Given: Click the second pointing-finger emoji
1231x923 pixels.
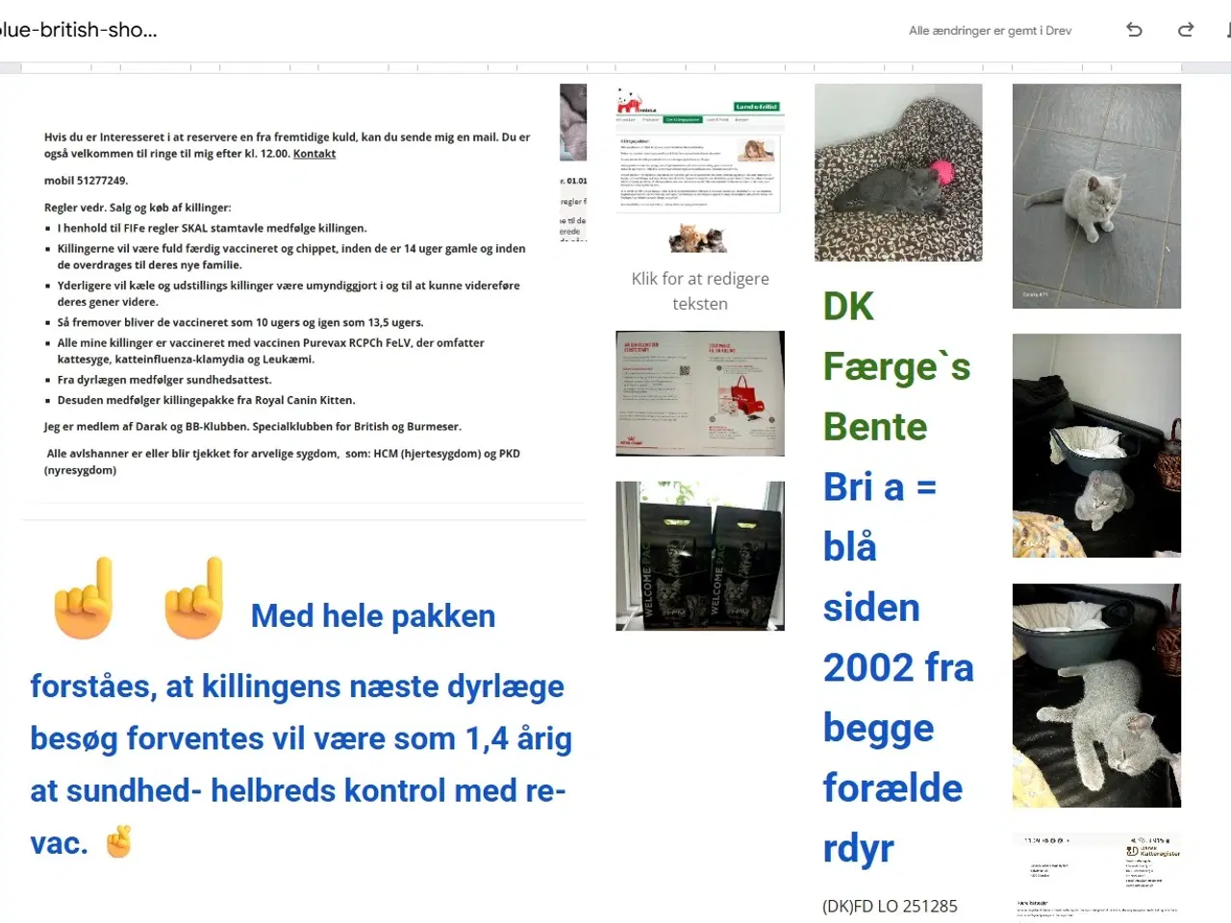Looking at the screenshot, I should tap(192, 598).
